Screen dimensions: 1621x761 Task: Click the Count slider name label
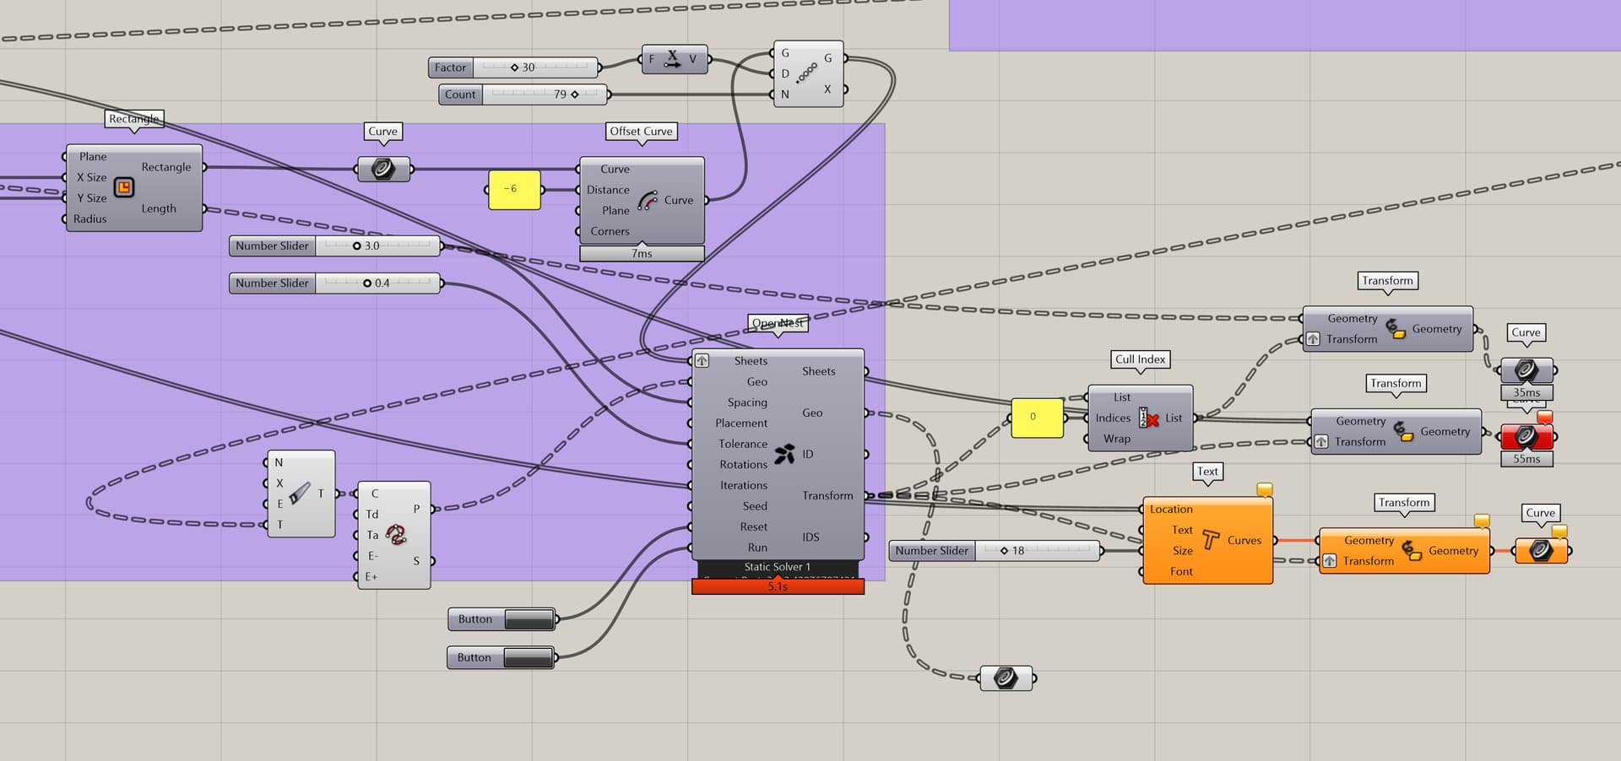(460, 94)
